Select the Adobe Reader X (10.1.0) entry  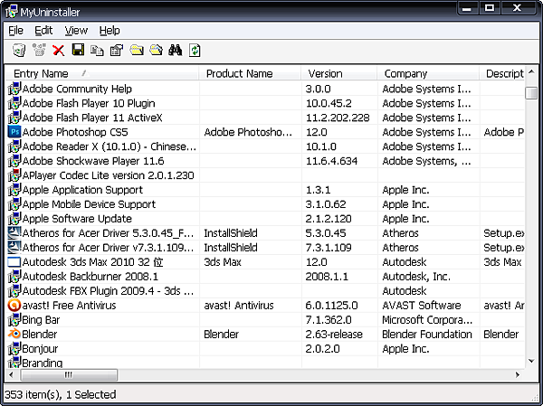110,146
